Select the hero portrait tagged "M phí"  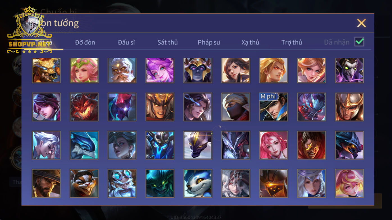point(273,107)
